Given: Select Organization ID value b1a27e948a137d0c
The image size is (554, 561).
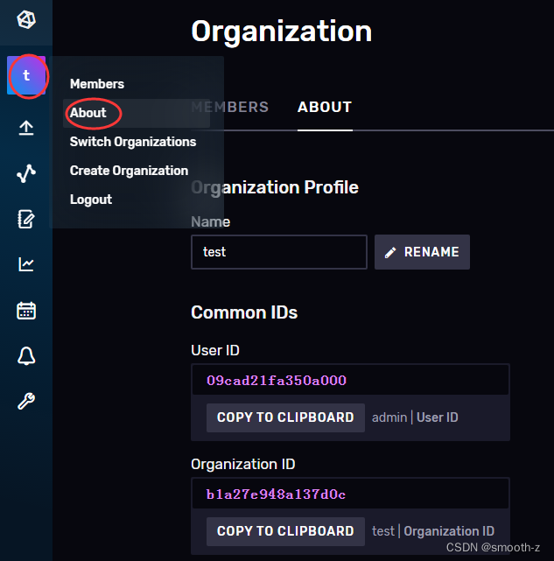Looking at the screenshot, I should (276, 494).
